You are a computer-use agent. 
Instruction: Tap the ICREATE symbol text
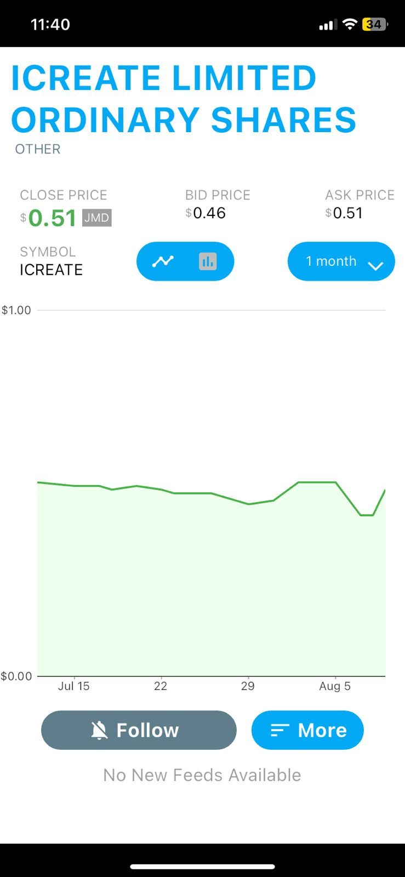51,270
